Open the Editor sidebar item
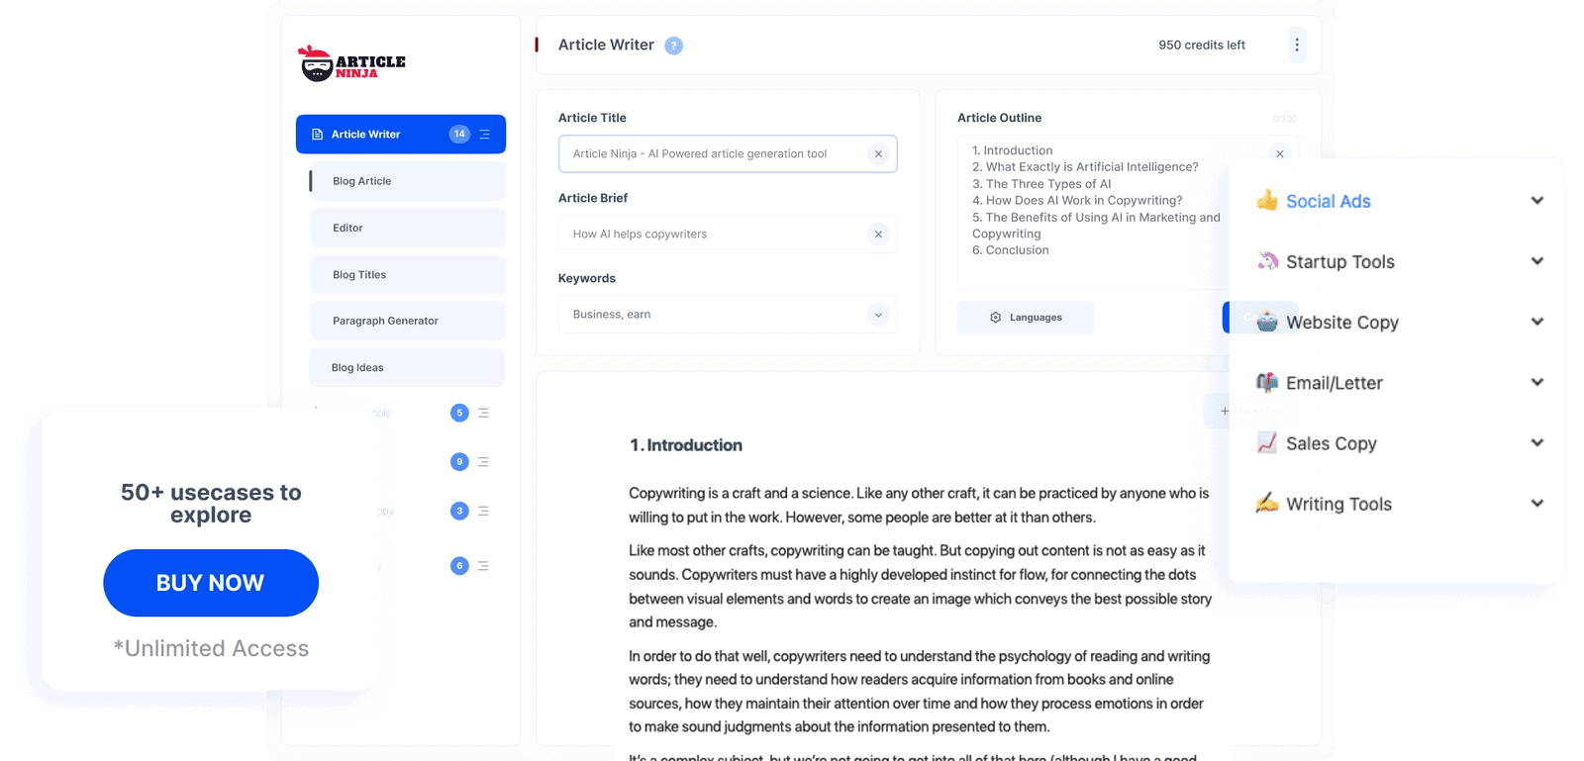1584x761 pixels. click(408, 228)
